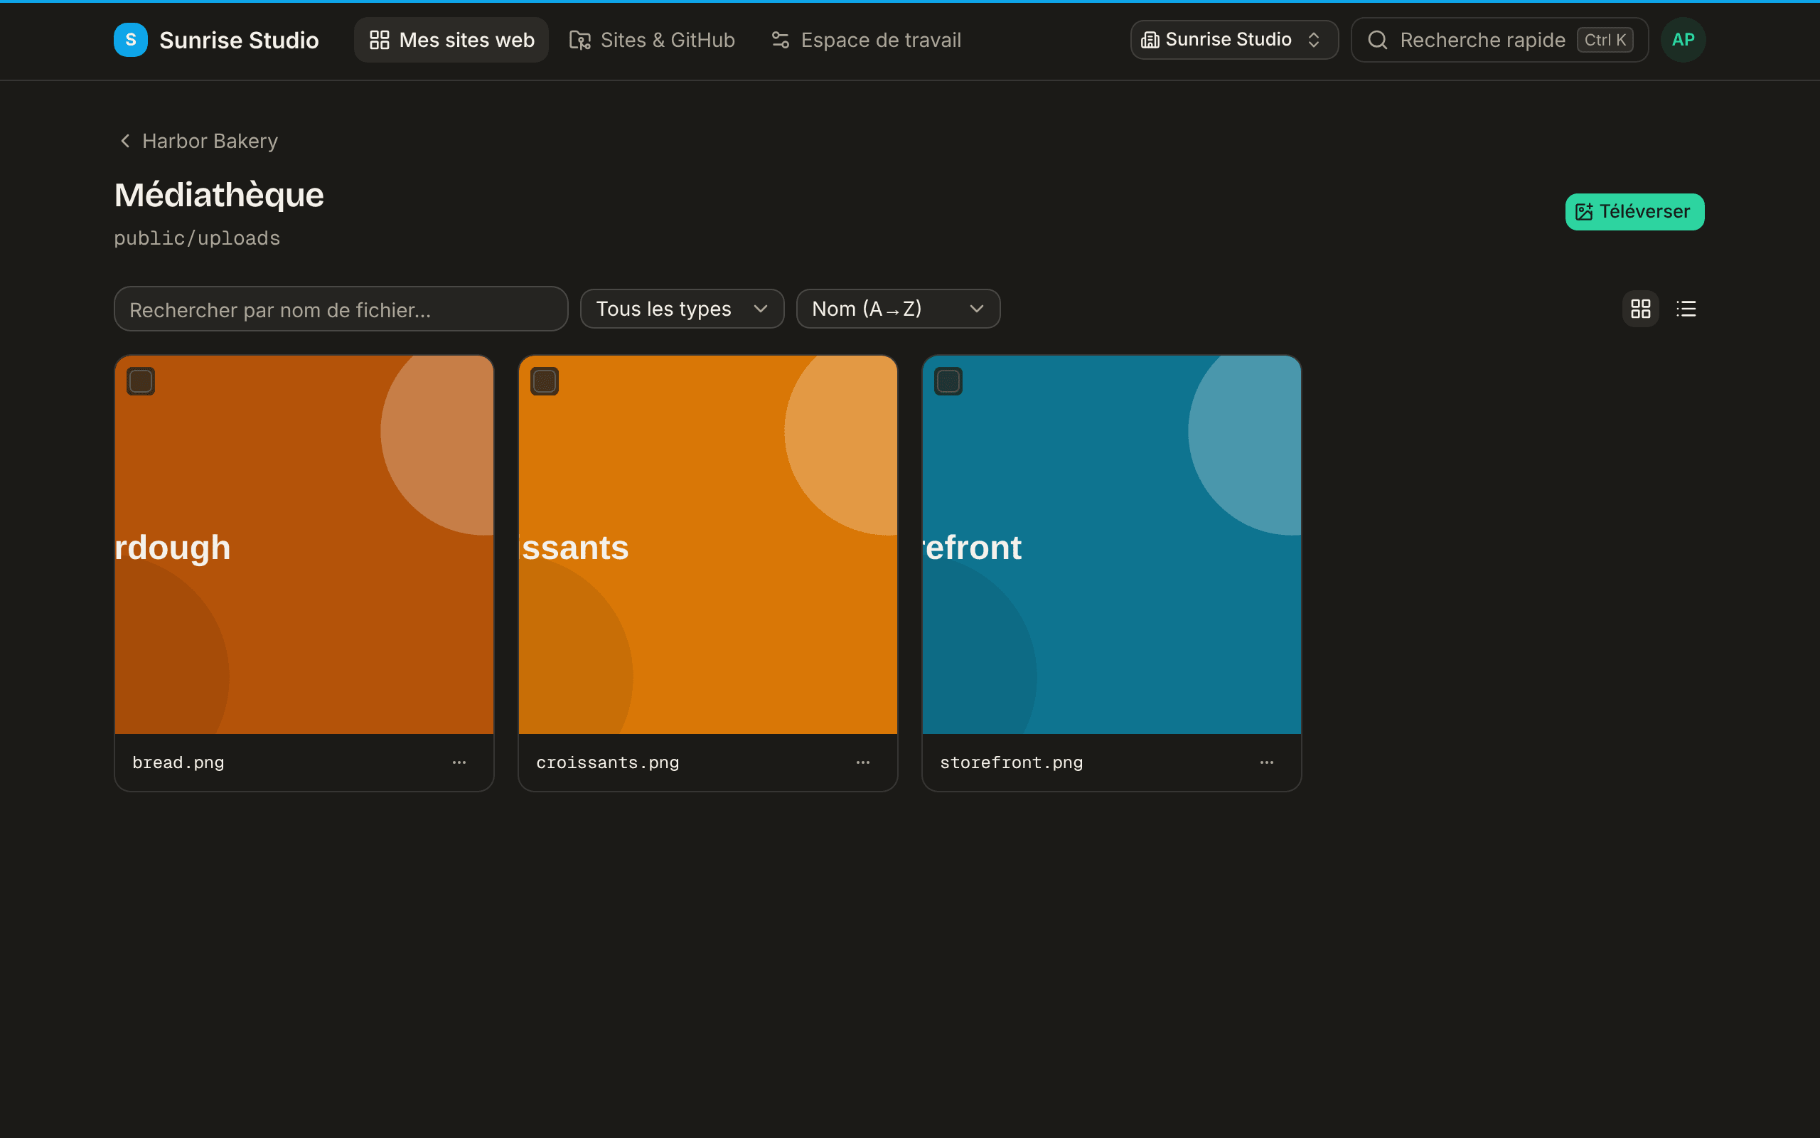
Task: Open the bread.png thumbnail
Action: click(304, 545)
